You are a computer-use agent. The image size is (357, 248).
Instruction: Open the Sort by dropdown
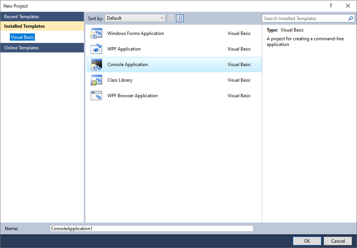(x=135, y=18)
